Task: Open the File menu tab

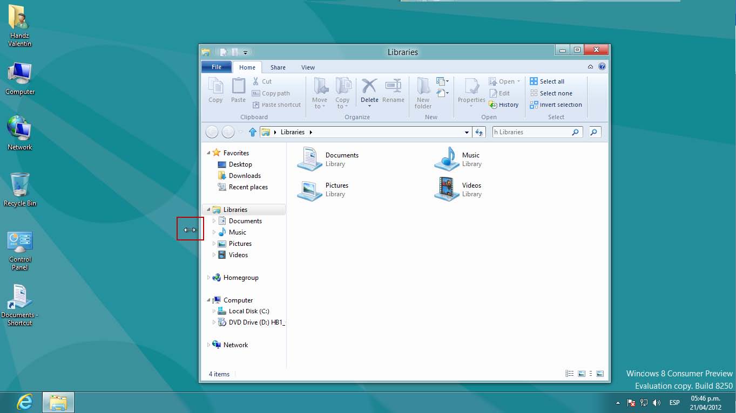Action: tap(217, 67)
